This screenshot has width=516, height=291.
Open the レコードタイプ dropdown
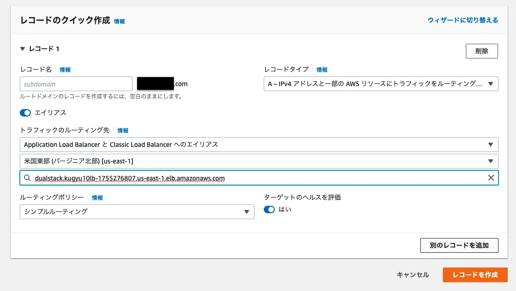click(x=381, y=84)
